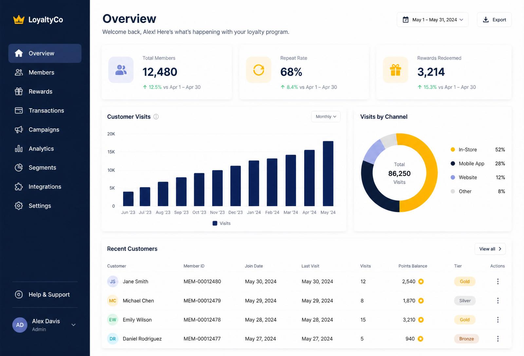Click the Emily Wilson customer name
Image resolution: width=524 pixels, height=356 pixels.
[137, 320]
